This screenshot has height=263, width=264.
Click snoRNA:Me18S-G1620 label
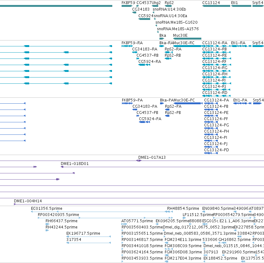[177, 22]
